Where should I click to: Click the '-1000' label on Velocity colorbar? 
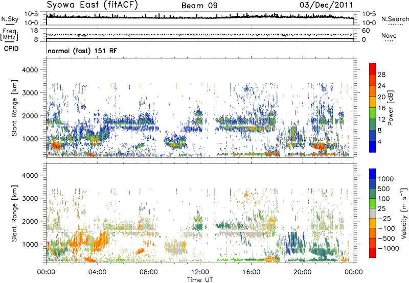point(389,248)
